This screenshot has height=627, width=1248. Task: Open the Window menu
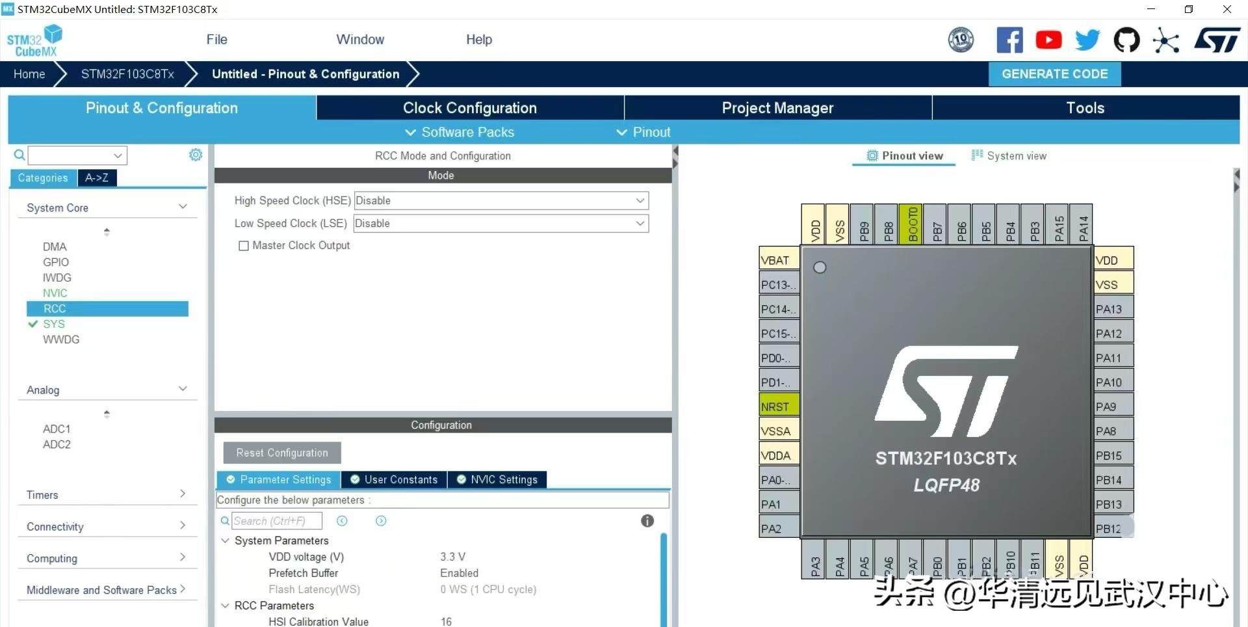pos(360,40)
